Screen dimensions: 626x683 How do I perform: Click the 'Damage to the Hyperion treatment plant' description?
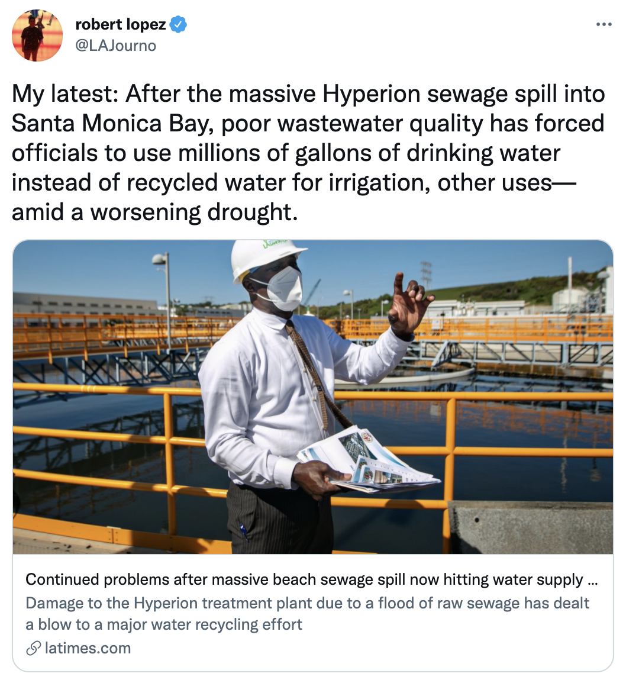coord(307,614)
